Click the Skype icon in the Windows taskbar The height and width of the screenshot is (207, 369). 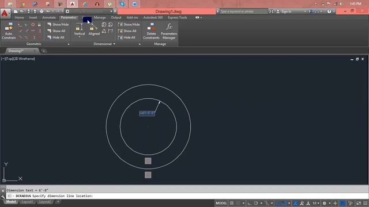122,4
